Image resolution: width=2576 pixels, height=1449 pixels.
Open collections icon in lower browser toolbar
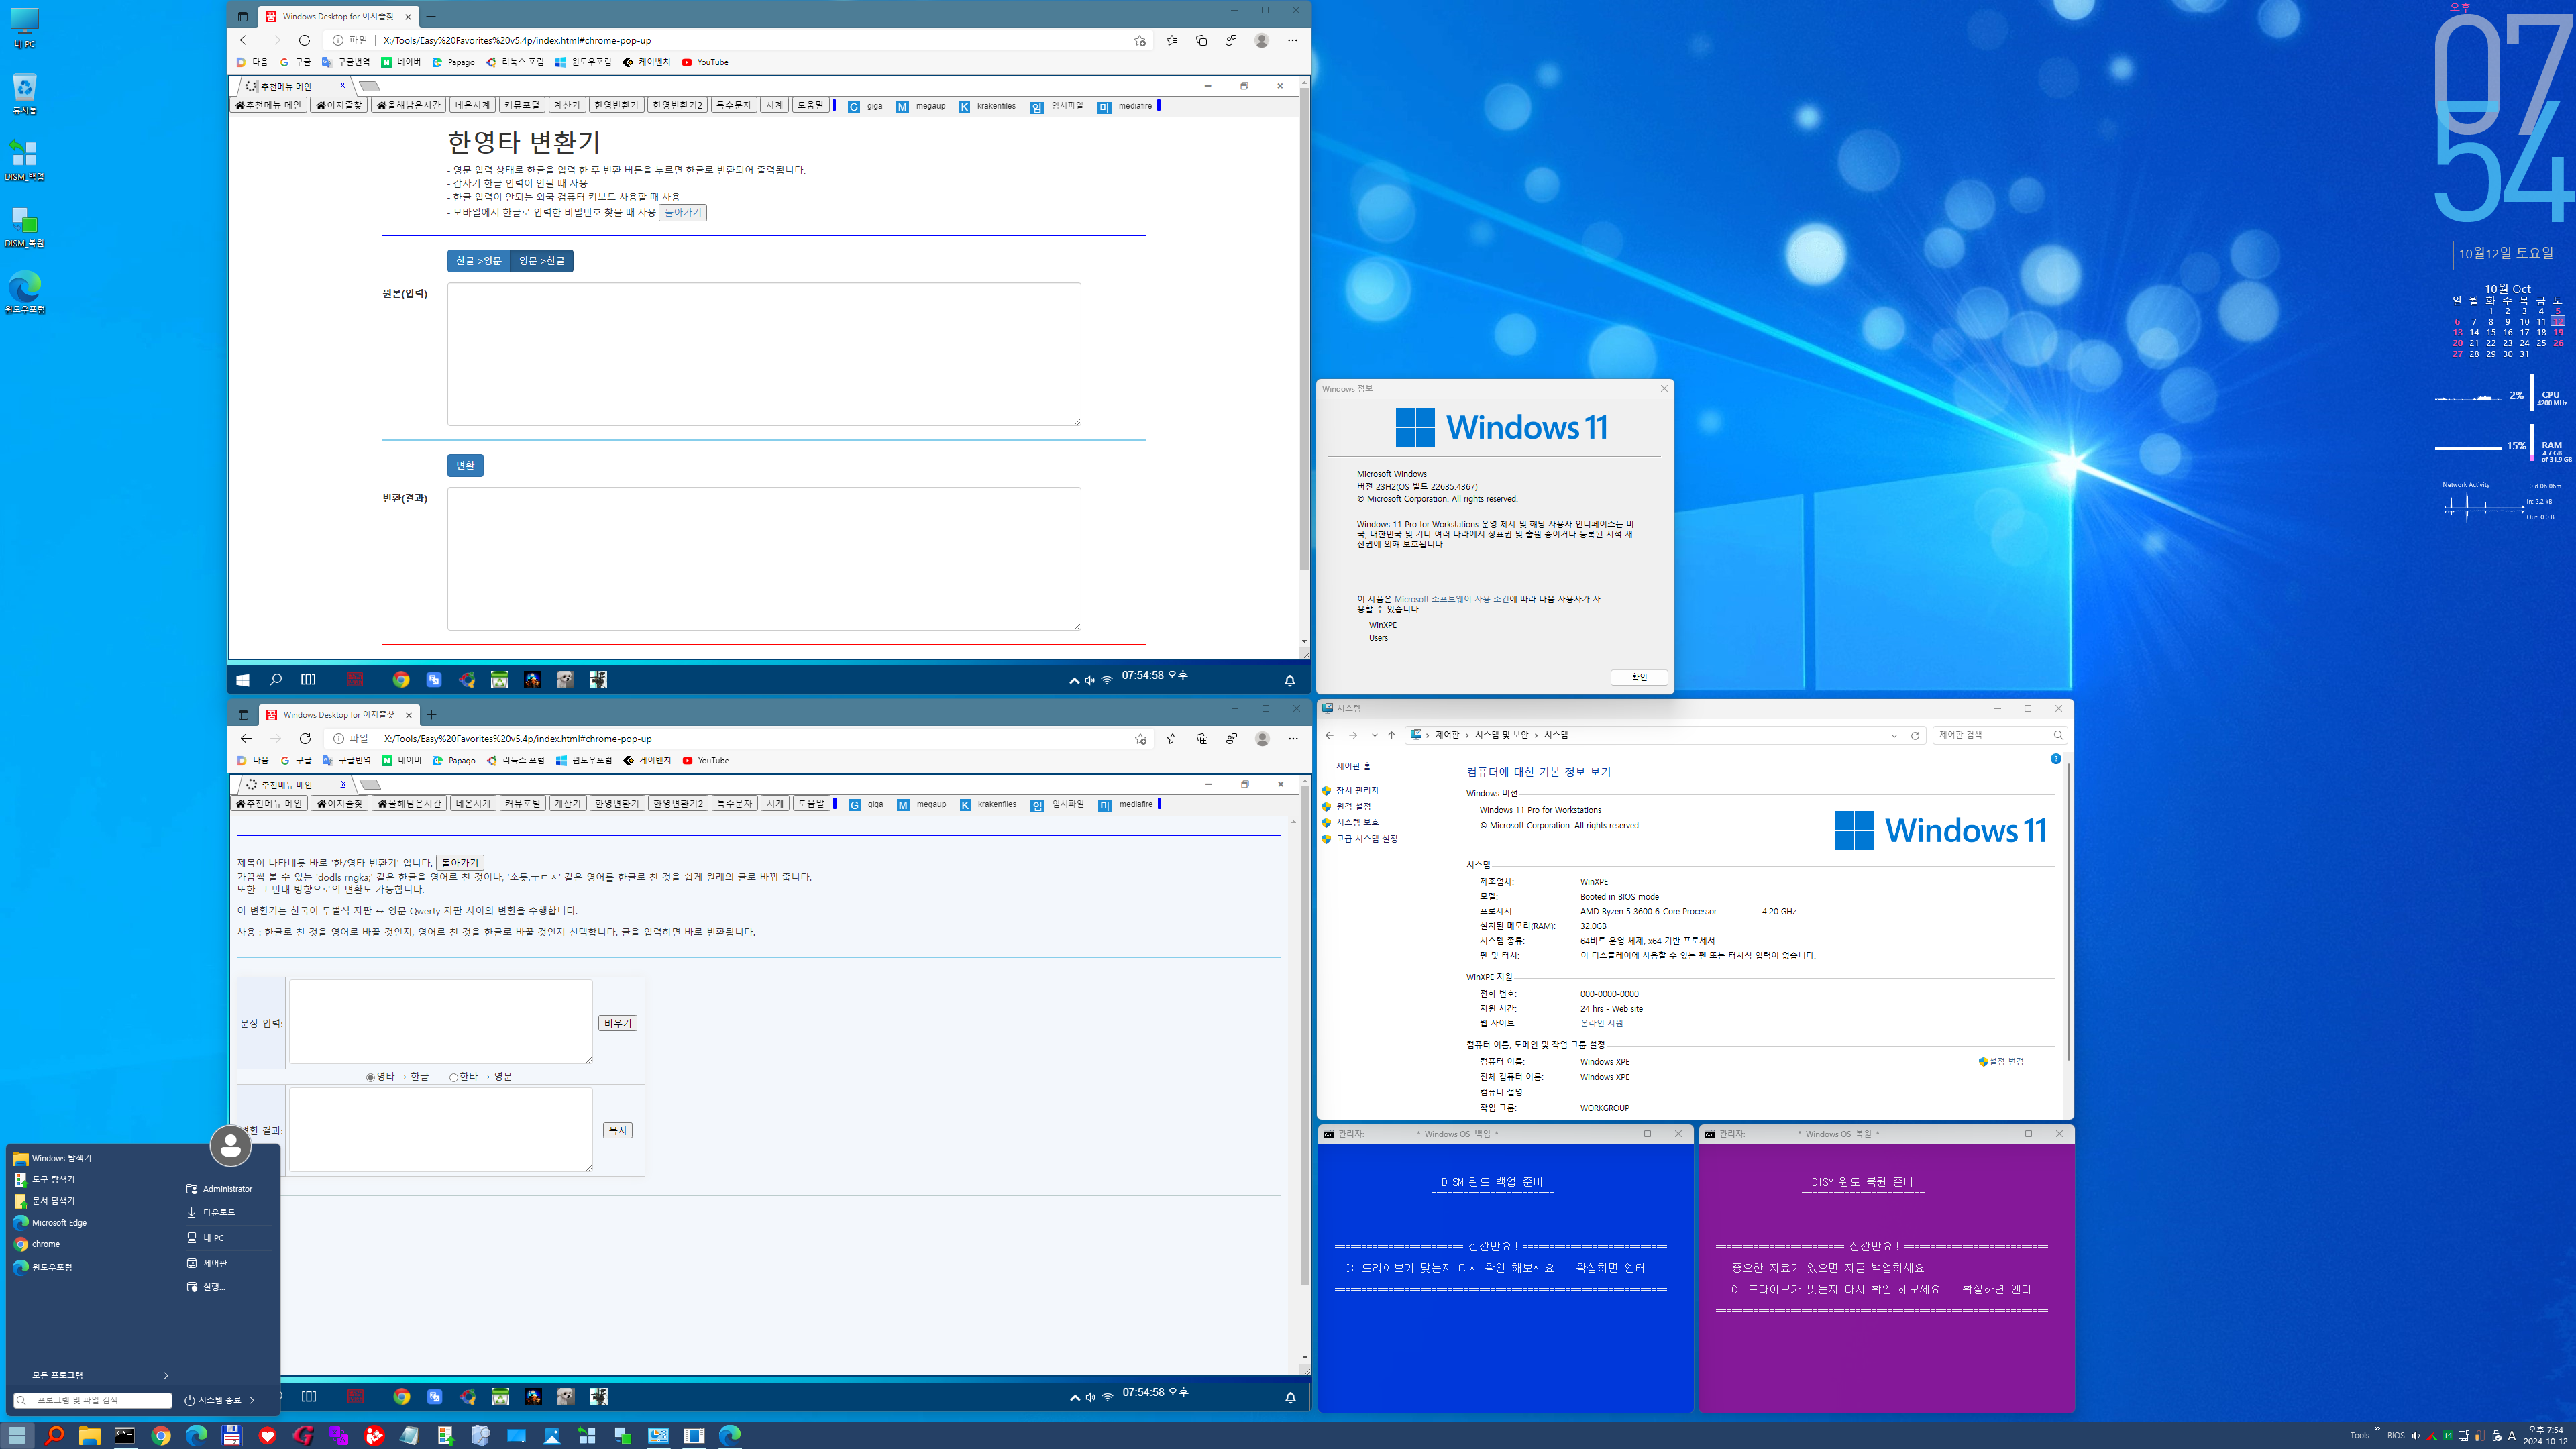tap(1202, 738)
